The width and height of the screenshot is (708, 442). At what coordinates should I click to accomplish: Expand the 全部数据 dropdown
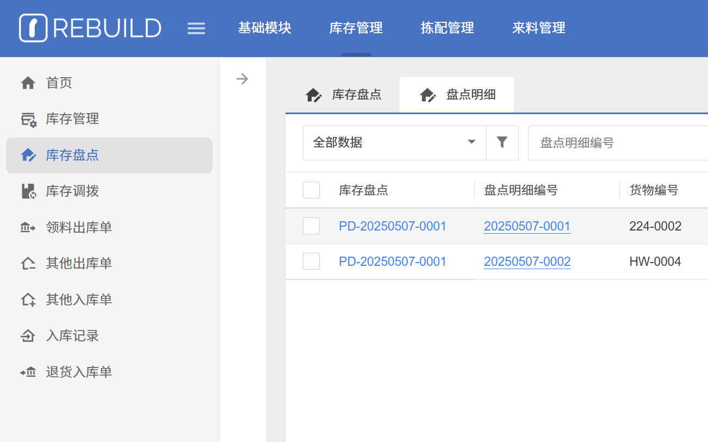coord(394,142)
